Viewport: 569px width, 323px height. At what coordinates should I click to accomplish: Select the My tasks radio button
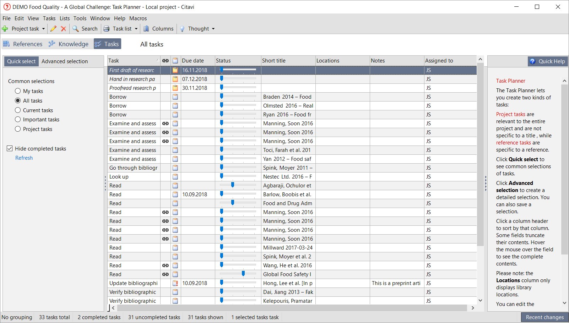(x=18, y=91)
